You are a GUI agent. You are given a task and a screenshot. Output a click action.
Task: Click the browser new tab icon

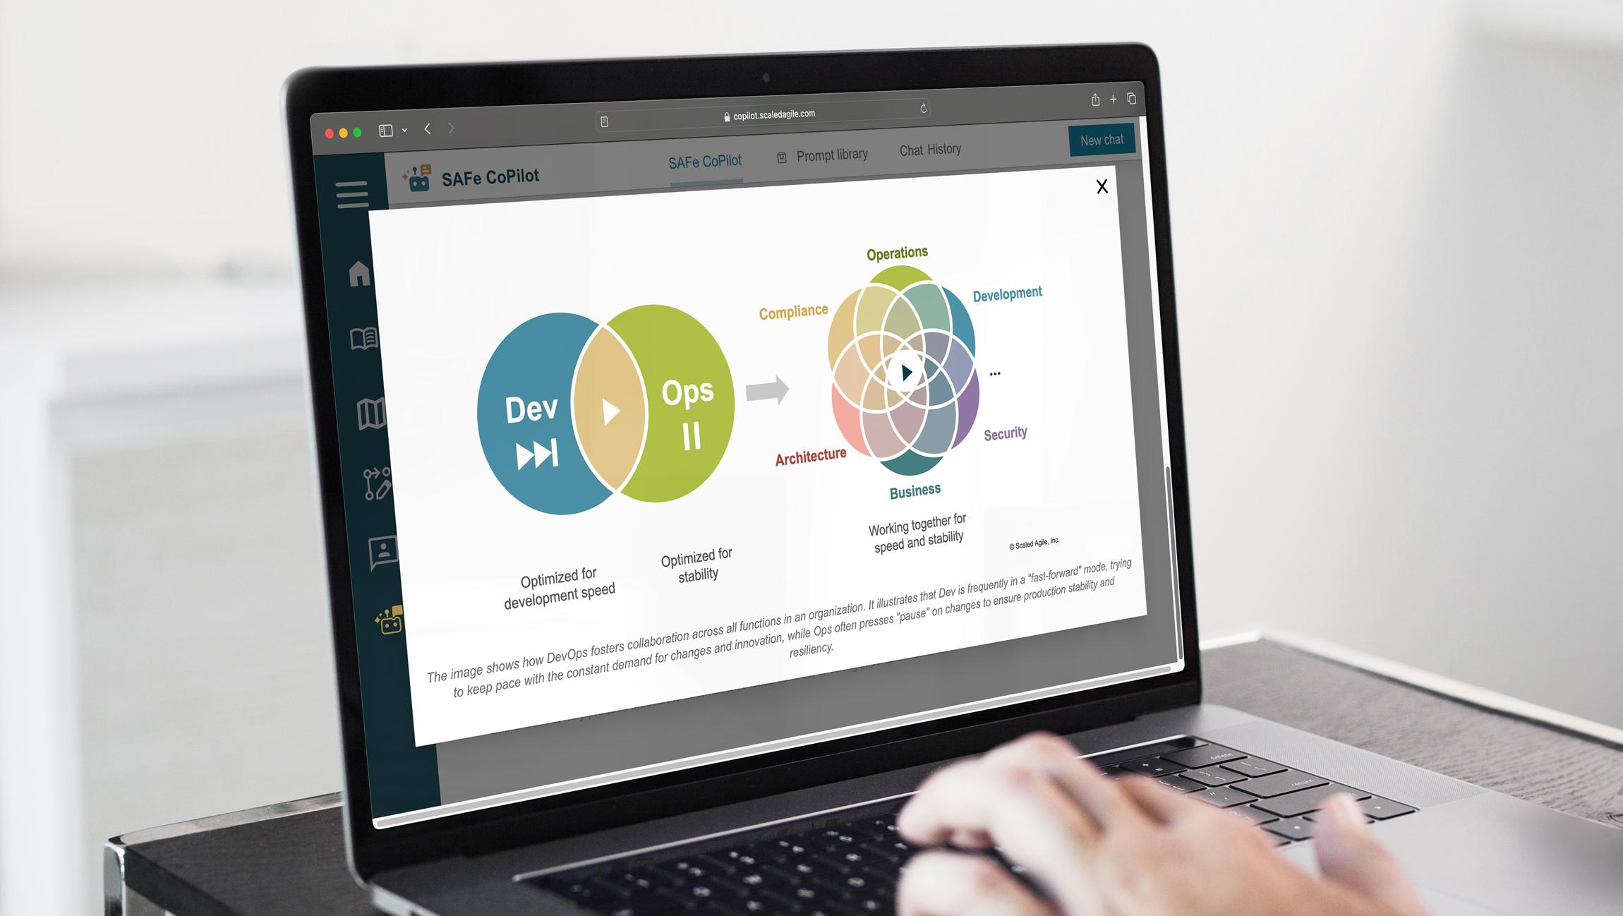coord(1115,100)
